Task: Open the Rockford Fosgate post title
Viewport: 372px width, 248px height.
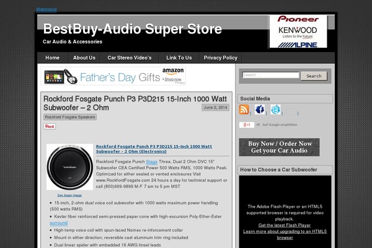Action: (x=135, y=103)
